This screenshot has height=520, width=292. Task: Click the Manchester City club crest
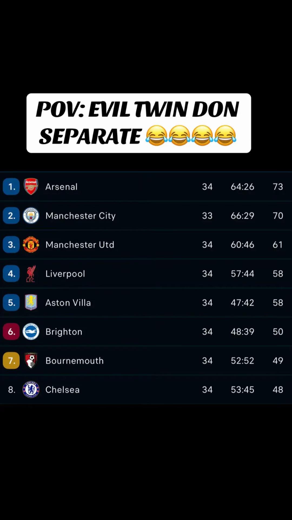click(x=31, y=216)
